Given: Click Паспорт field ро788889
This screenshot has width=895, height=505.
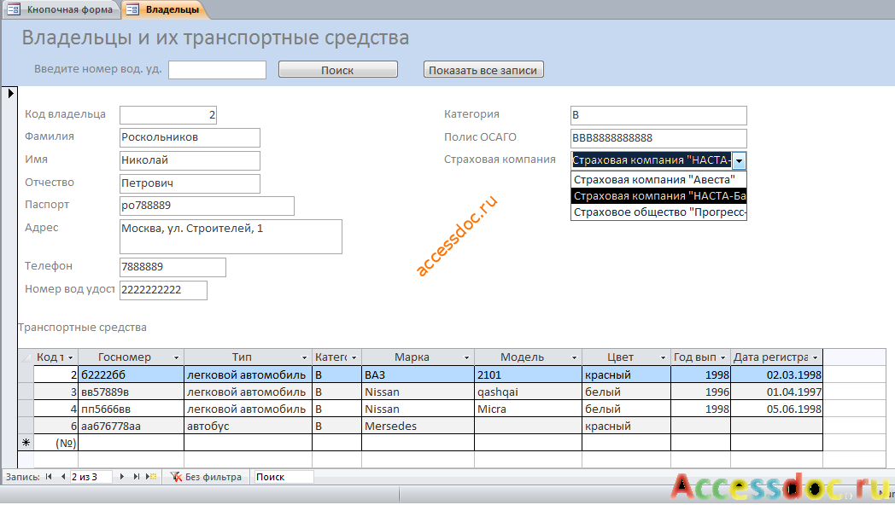Looking at the screenshot, I should (207, 206).
